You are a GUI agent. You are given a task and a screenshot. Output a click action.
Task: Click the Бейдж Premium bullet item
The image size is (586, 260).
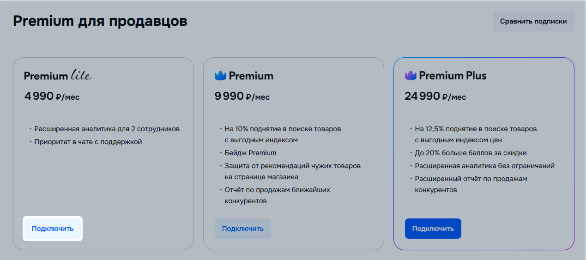pos(250,153)
